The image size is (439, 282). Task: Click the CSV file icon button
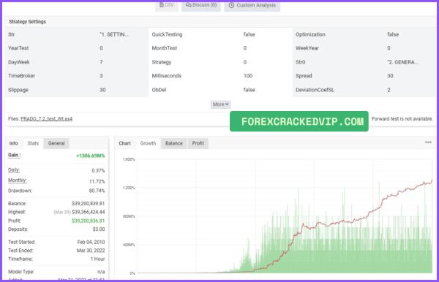[x=167, y=6]
